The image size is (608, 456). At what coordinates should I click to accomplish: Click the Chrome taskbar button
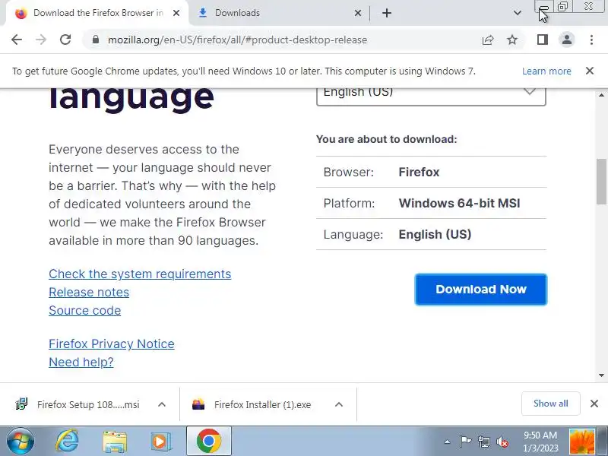[x=209, y=442]
